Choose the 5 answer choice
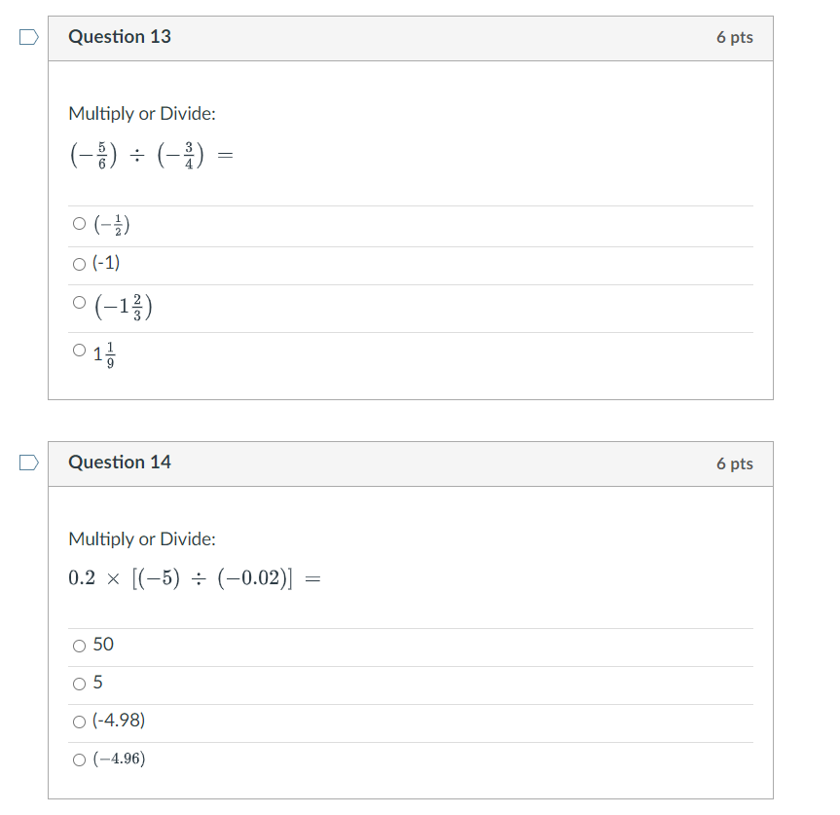Image resolution: width=840 pixels, height=815 pixels. click(x=78, y=683)
